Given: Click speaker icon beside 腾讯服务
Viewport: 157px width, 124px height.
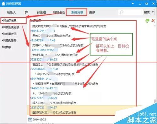Looking at the screenshot, I should 3,40.
